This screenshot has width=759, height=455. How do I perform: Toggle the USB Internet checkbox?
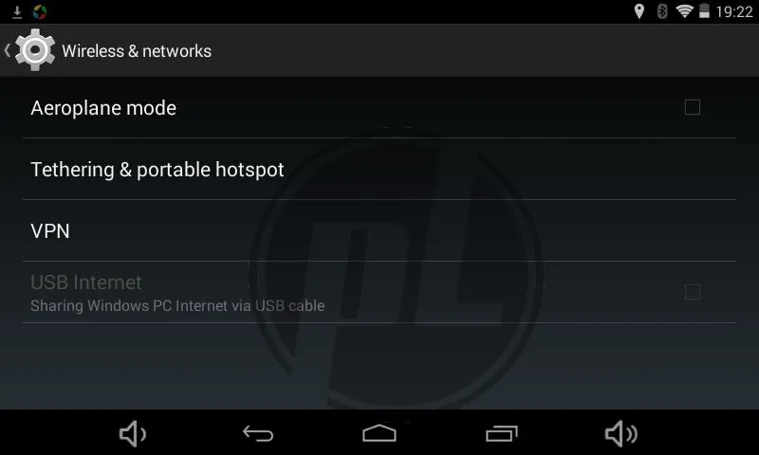click(x=693, y=292)
